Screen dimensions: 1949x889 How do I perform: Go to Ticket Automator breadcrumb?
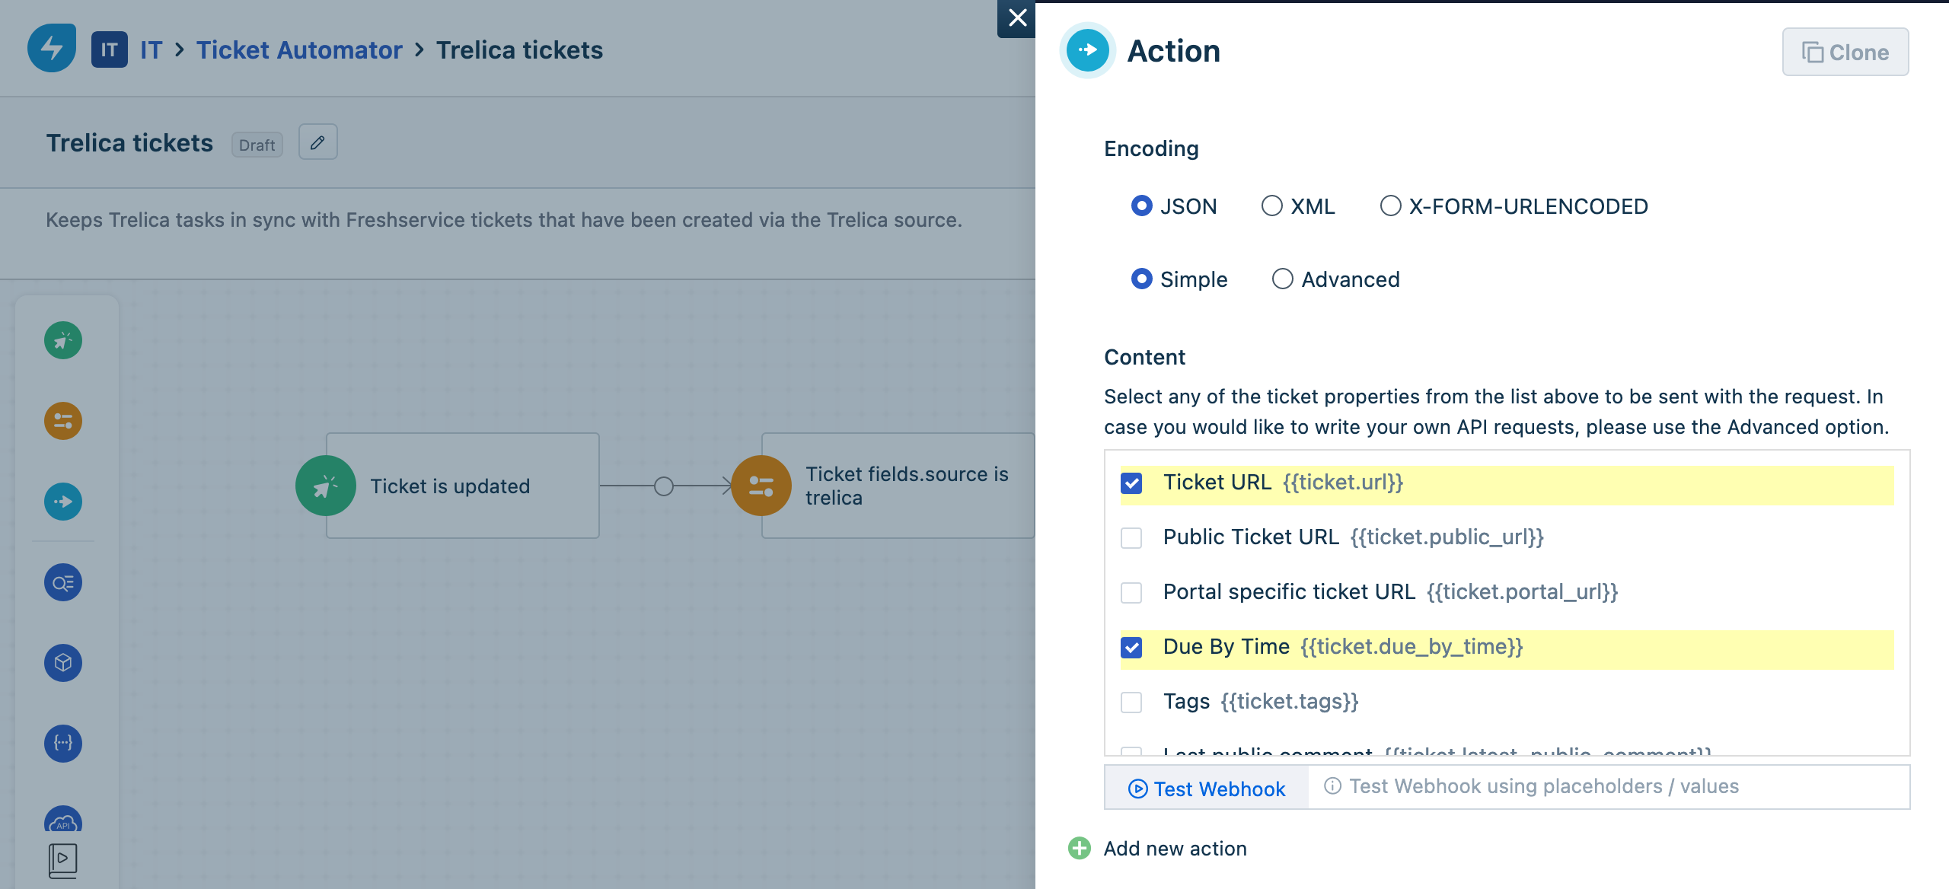coord(299,50)
